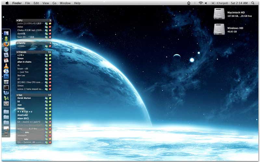Collapse the Family contact group
The width and height of the screenshot is (260, 162).
(x=17, y=43)
